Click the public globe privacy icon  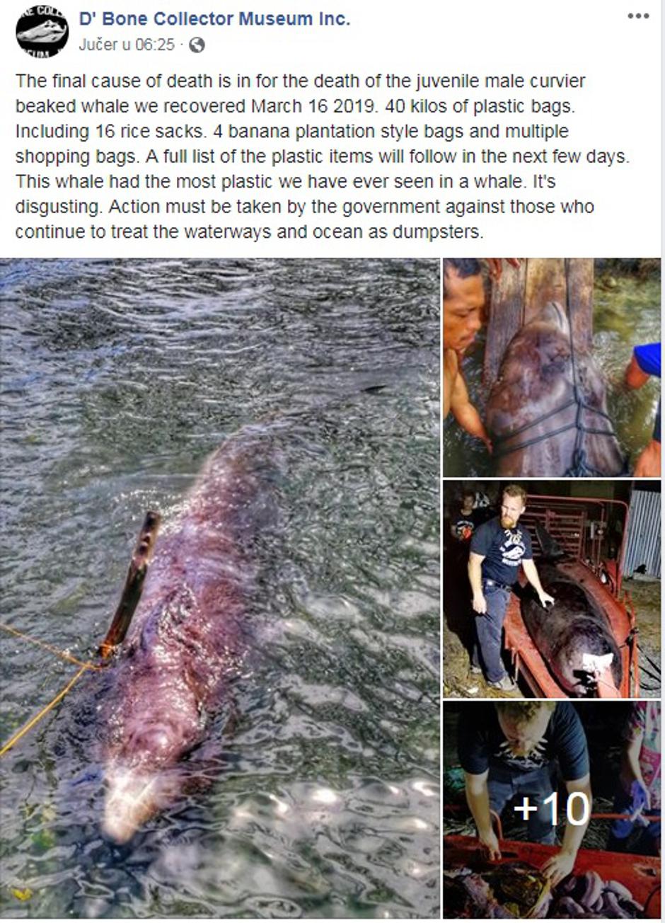[x=197, y=45]
